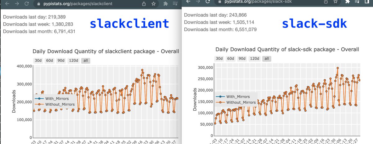Viewport: 373px width, 144px height.
Task: Reload the slackclient pypistats page
Action: click(27, 4)
